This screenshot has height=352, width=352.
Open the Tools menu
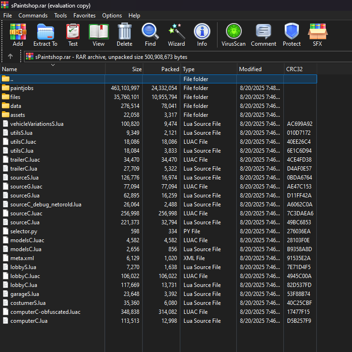click(x=60, y=16)
